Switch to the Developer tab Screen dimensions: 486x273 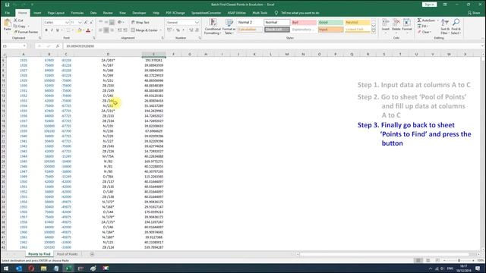coord(139,13)
